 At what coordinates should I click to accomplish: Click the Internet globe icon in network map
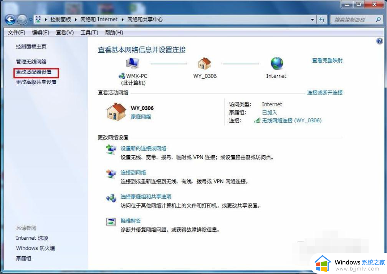pyautogui.click(x=277, y=63)
